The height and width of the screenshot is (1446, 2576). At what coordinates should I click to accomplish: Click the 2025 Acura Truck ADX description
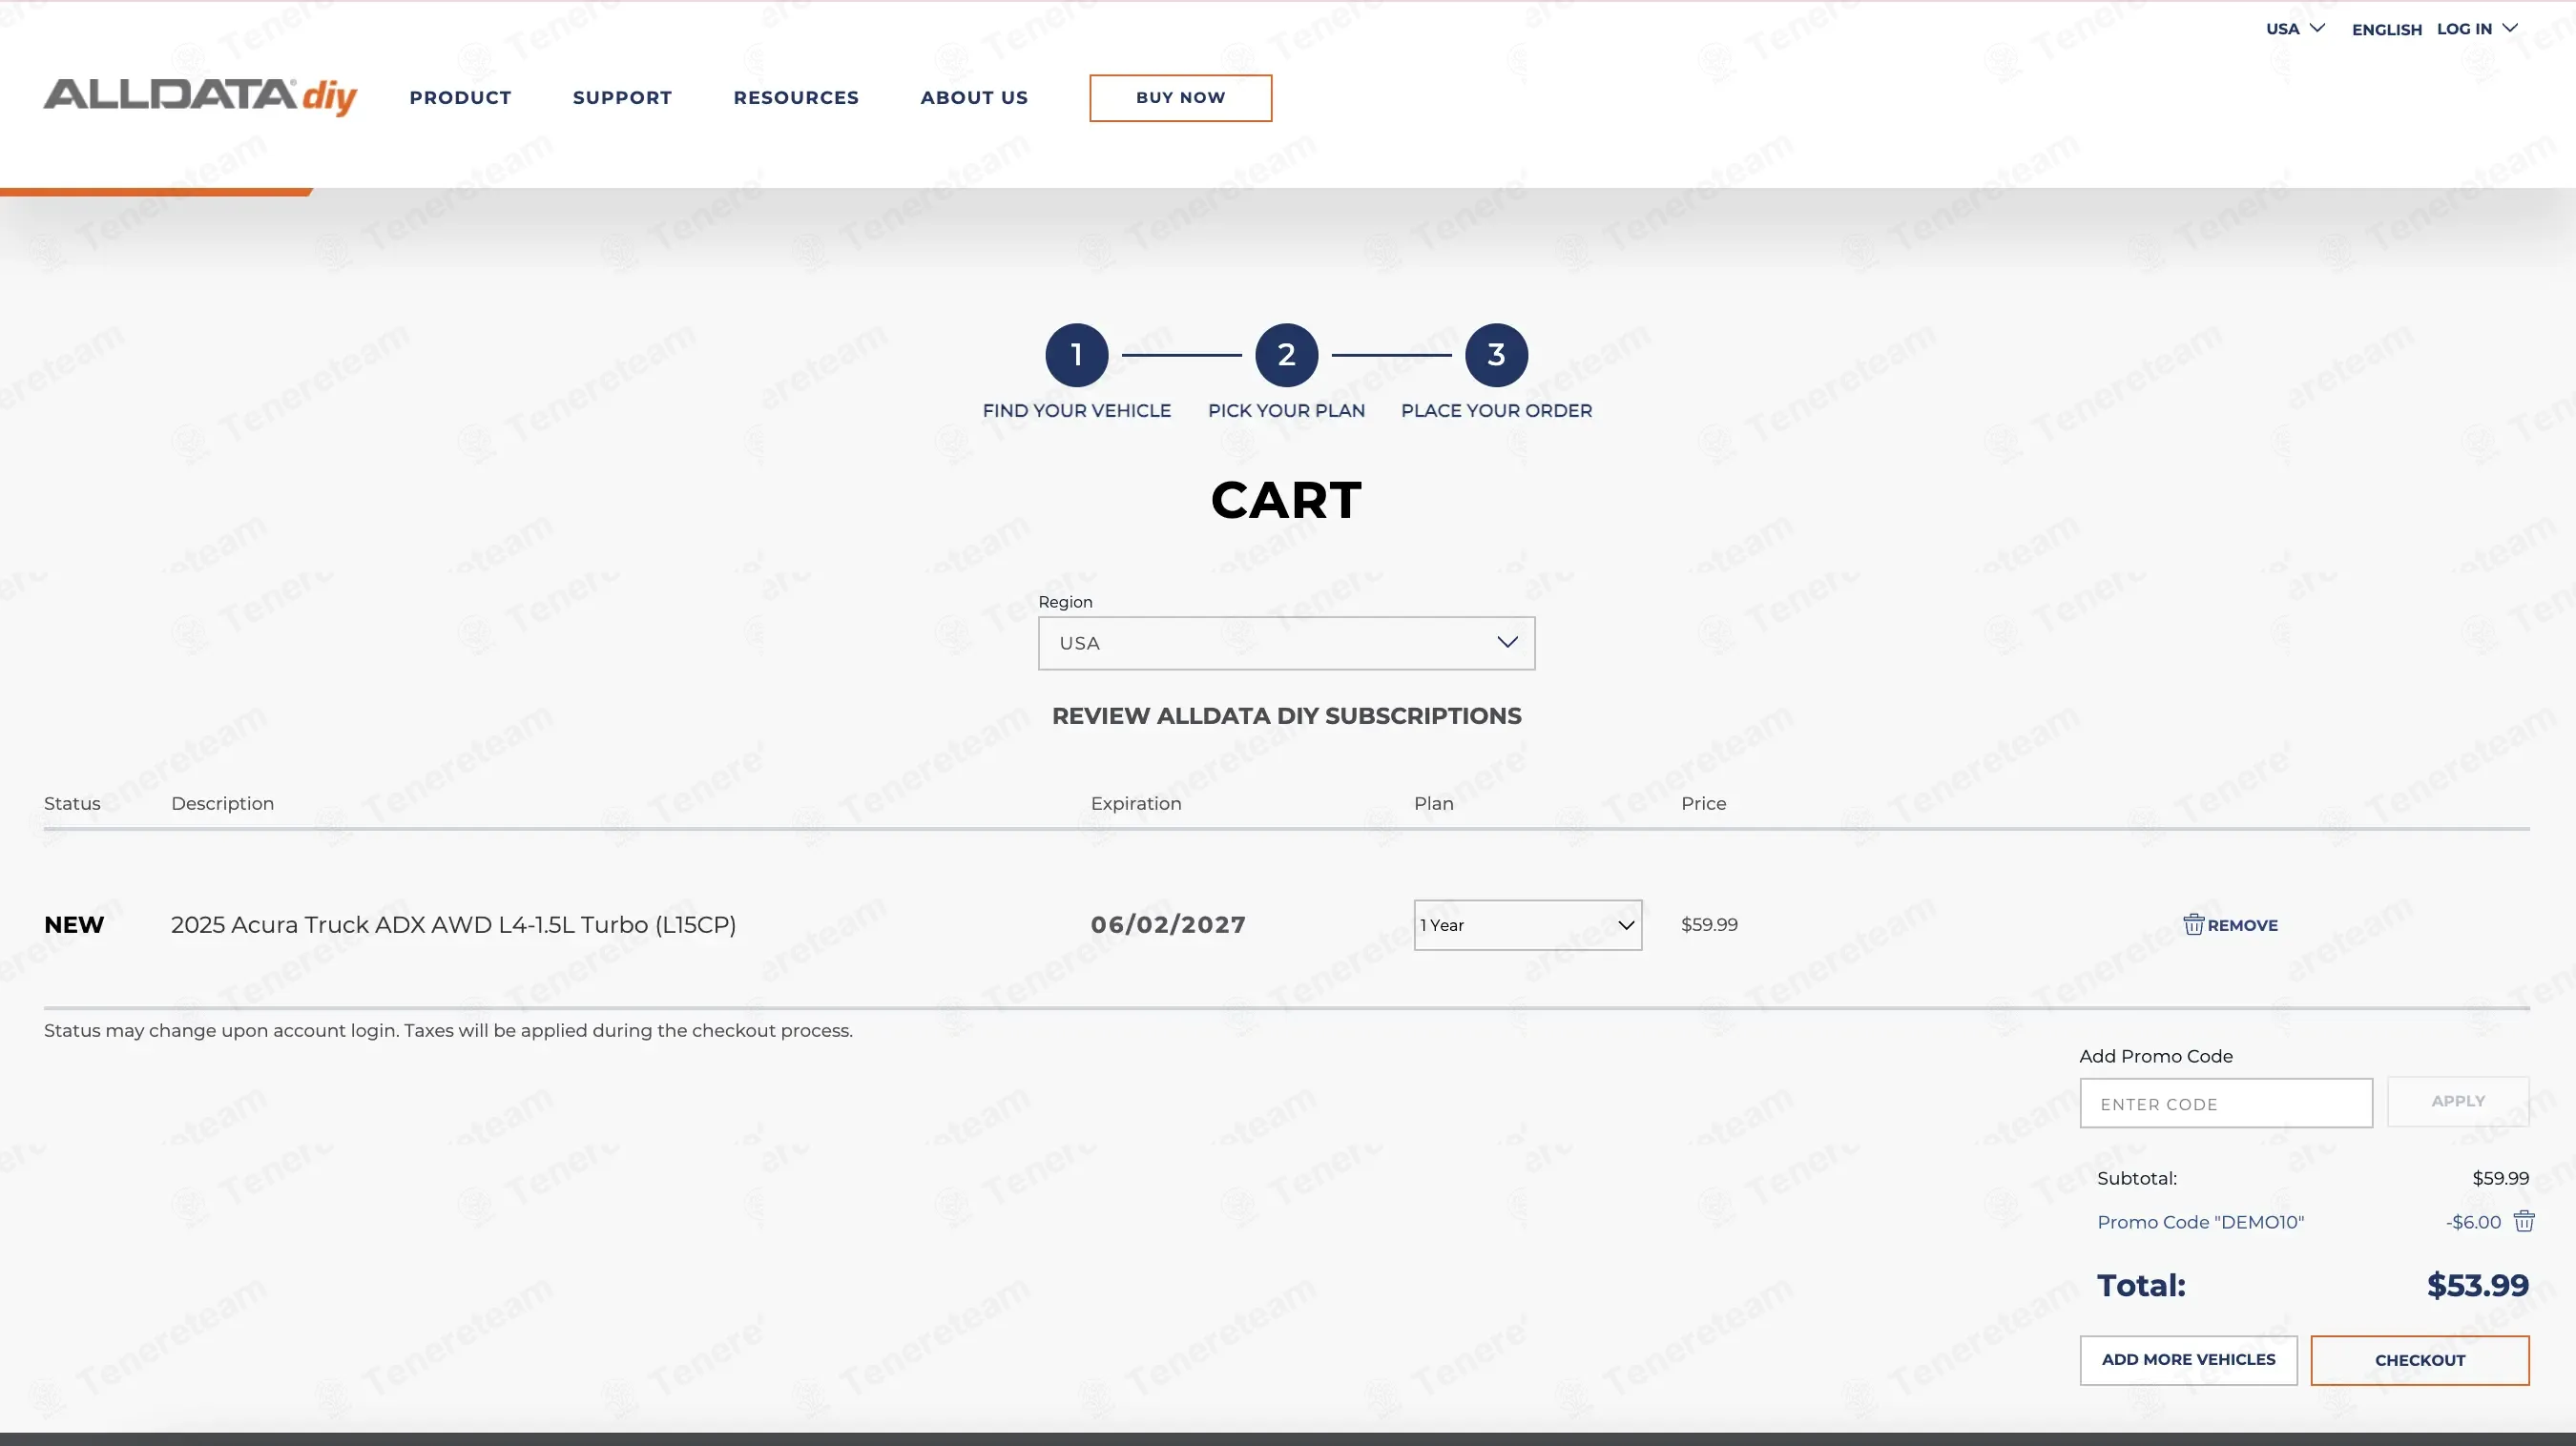coord(453,925)
